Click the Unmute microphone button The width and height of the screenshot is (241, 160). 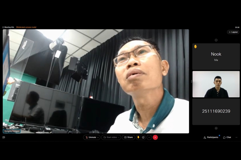(x=90, y=137)
